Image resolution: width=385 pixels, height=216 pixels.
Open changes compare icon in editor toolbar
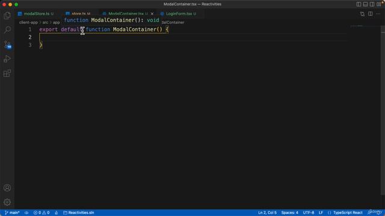pyautogui.click(x=362, y=14)
